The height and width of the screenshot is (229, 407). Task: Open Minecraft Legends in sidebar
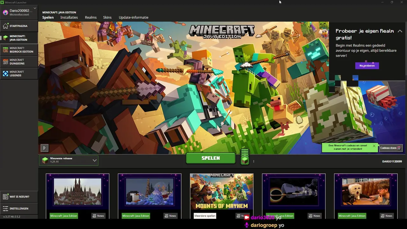pyautogui.click(x=19, y=73)
